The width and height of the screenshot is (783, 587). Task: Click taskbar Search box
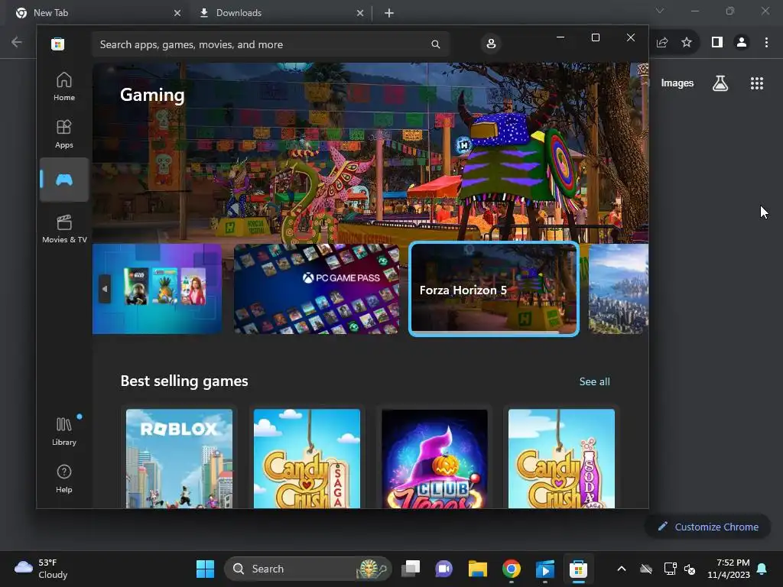tap(307, 569)
